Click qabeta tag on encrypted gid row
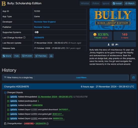Viewport: 138px width, 128px height. (14, 114)
